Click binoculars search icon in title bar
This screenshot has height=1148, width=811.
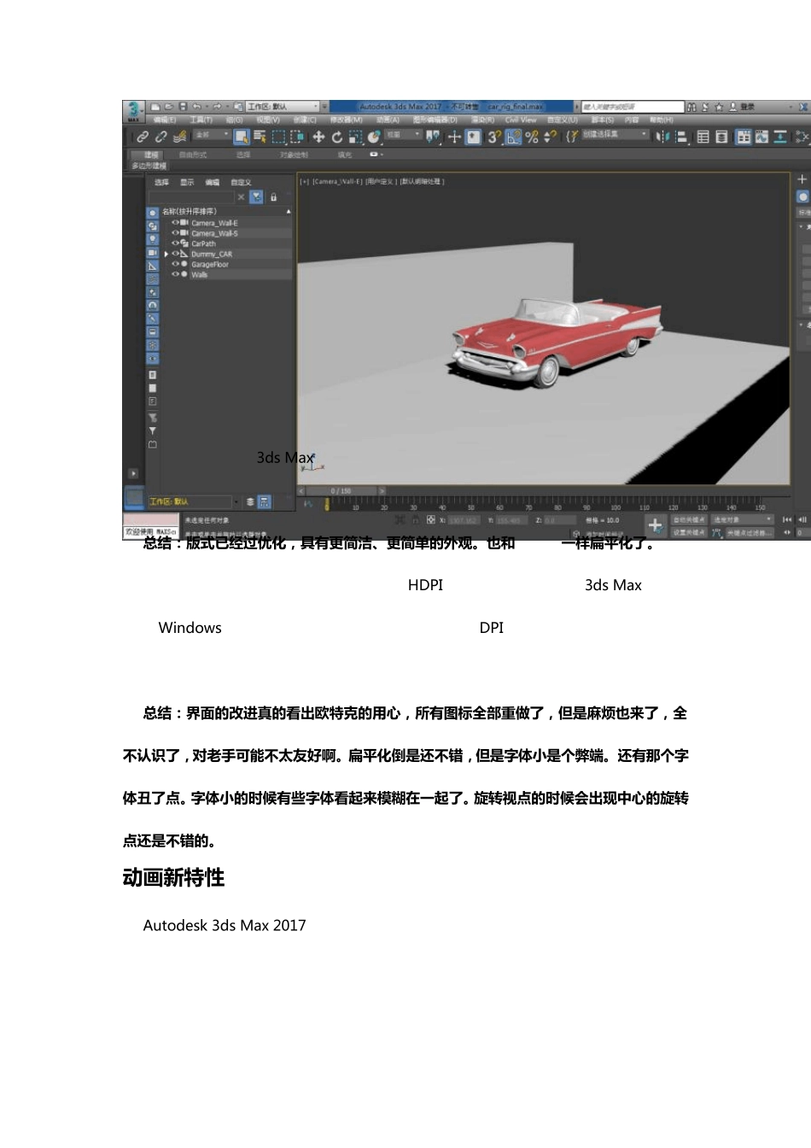(x=691, y=107)
